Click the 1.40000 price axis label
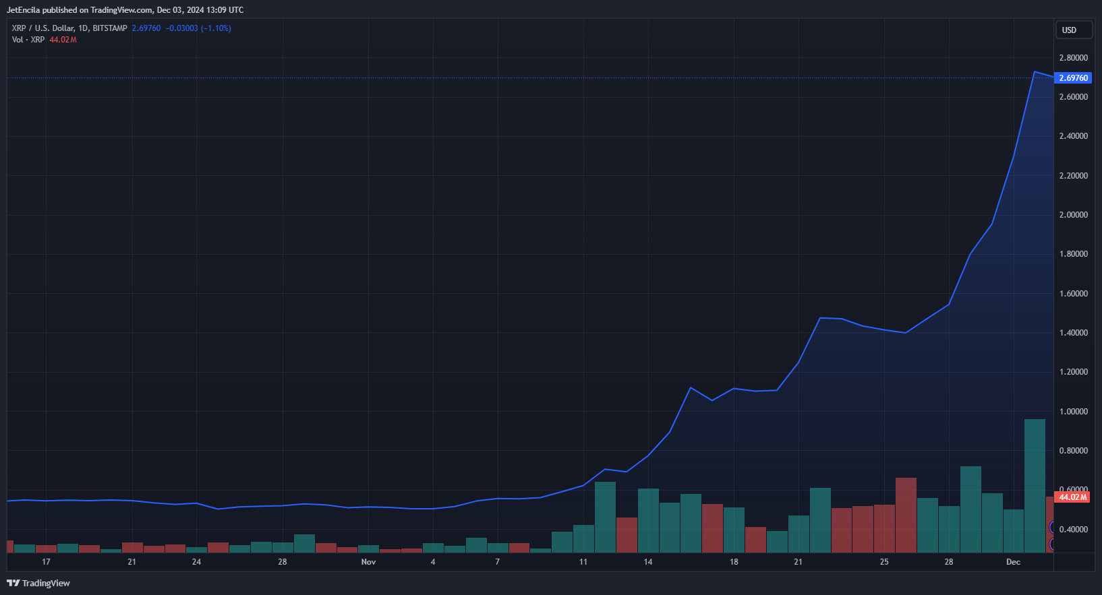The image size is (1102, 595). click(1074, 333)
